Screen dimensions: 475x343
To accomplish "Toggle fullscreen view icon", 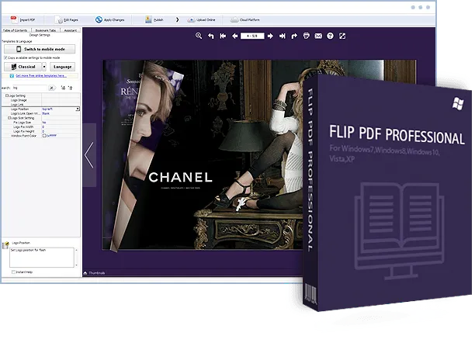I will (342, 36).
